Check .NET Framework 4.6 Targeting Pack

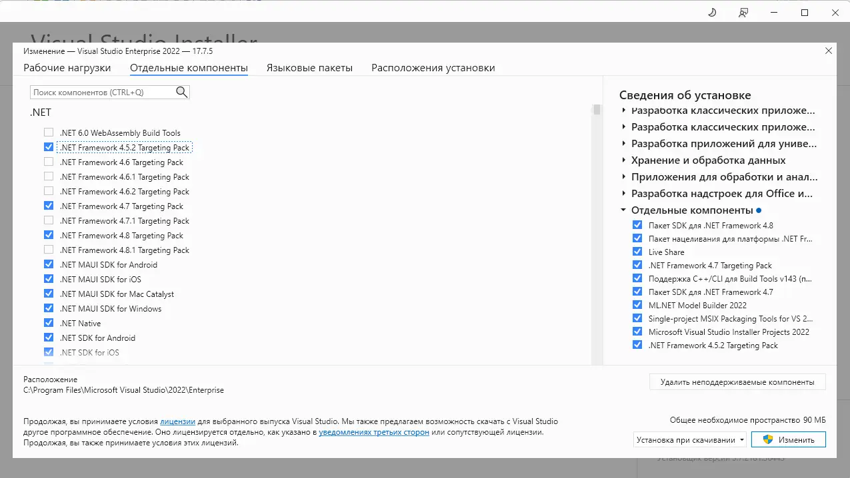(x=49, y=162)
